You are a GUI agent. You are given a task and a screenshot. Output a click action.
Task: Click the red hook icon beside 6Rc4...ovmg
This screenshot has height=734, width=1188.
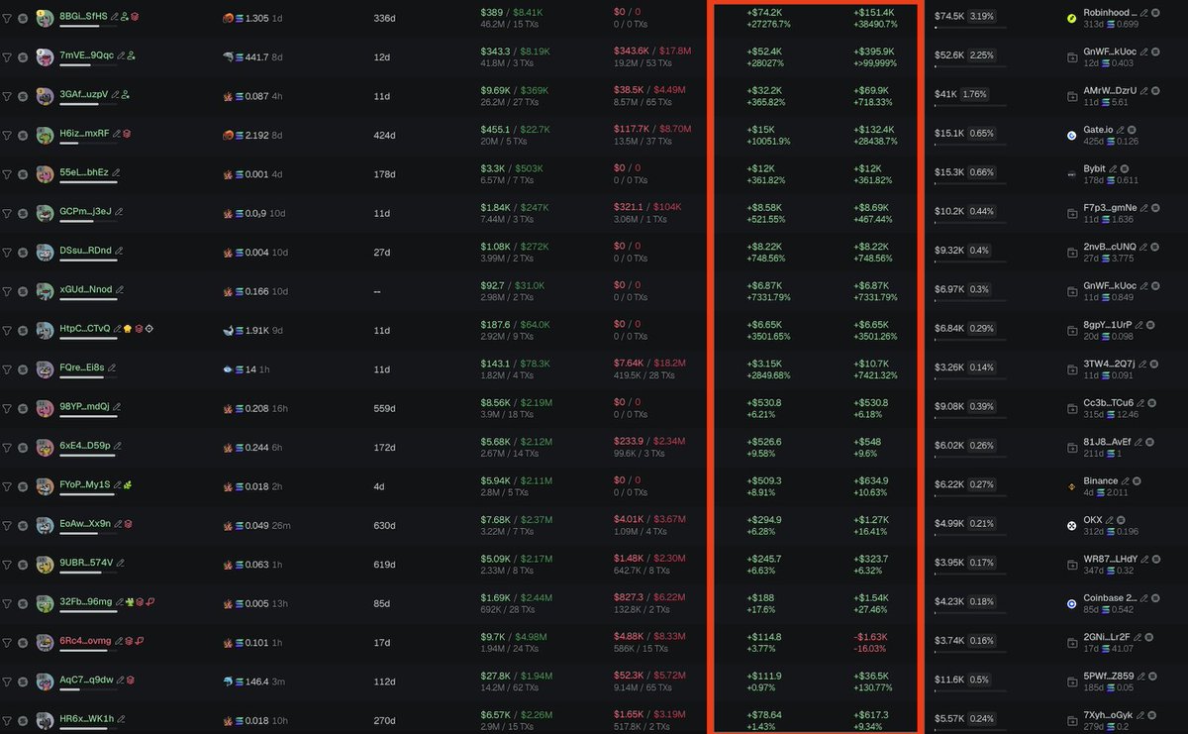[x=140, y=640]
